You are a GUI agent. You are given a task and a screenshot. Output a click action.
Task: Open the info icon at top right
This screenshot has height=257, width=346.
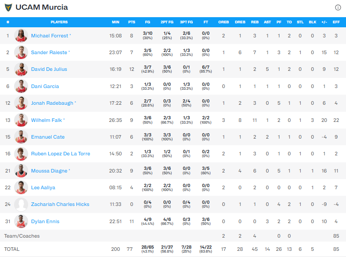338,7
